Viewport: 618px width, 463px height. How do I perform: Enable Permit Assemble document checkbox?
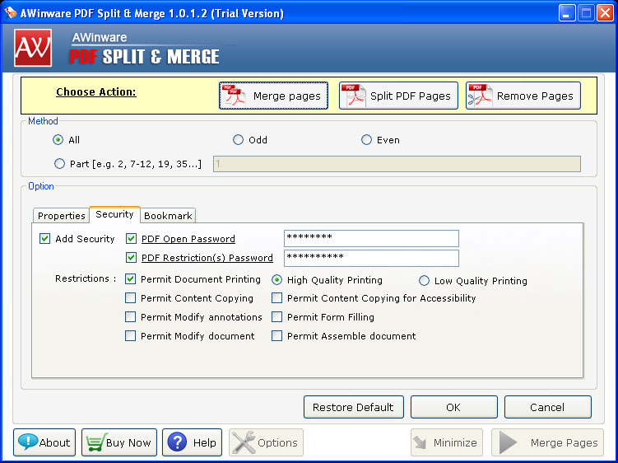pos(277,335)
